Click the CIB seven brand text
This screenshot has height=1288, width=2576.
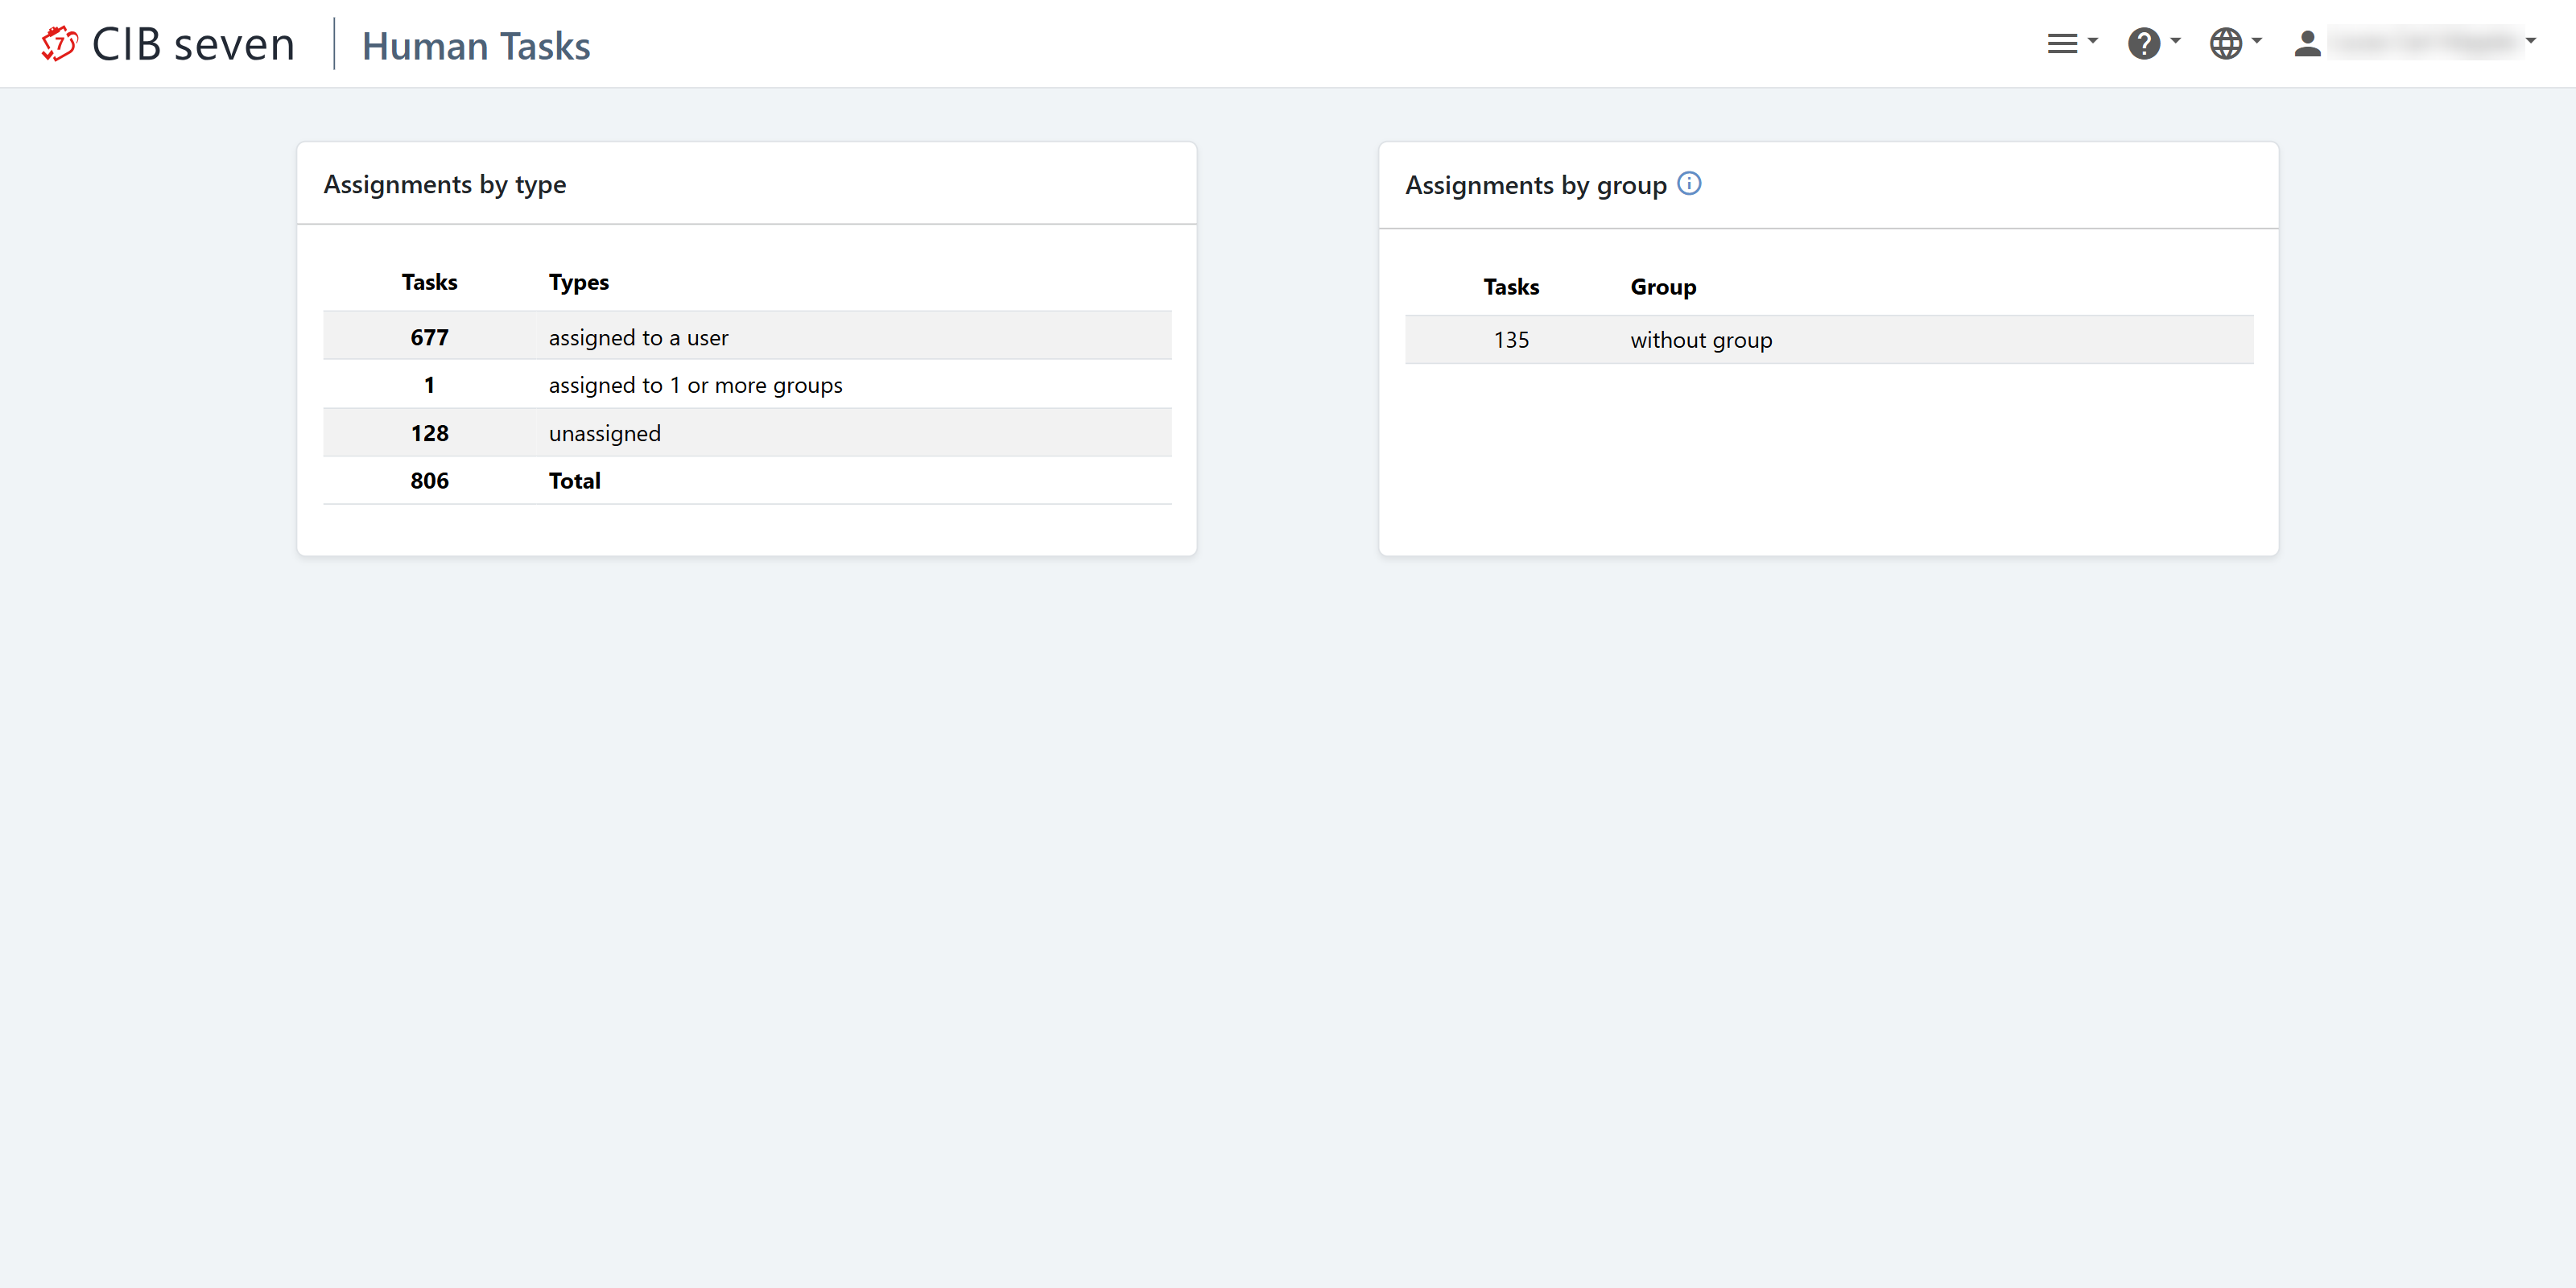click(x=193, y=45)
